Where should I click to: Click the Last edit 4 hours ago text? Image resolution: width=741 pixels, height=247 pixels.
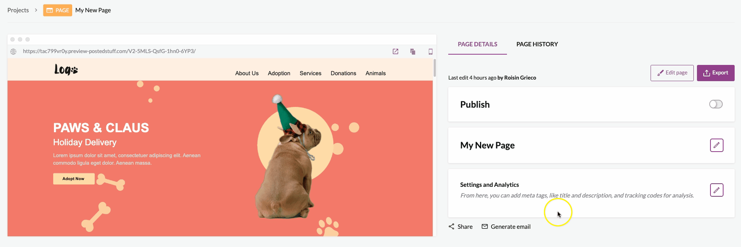pos(472,78)
